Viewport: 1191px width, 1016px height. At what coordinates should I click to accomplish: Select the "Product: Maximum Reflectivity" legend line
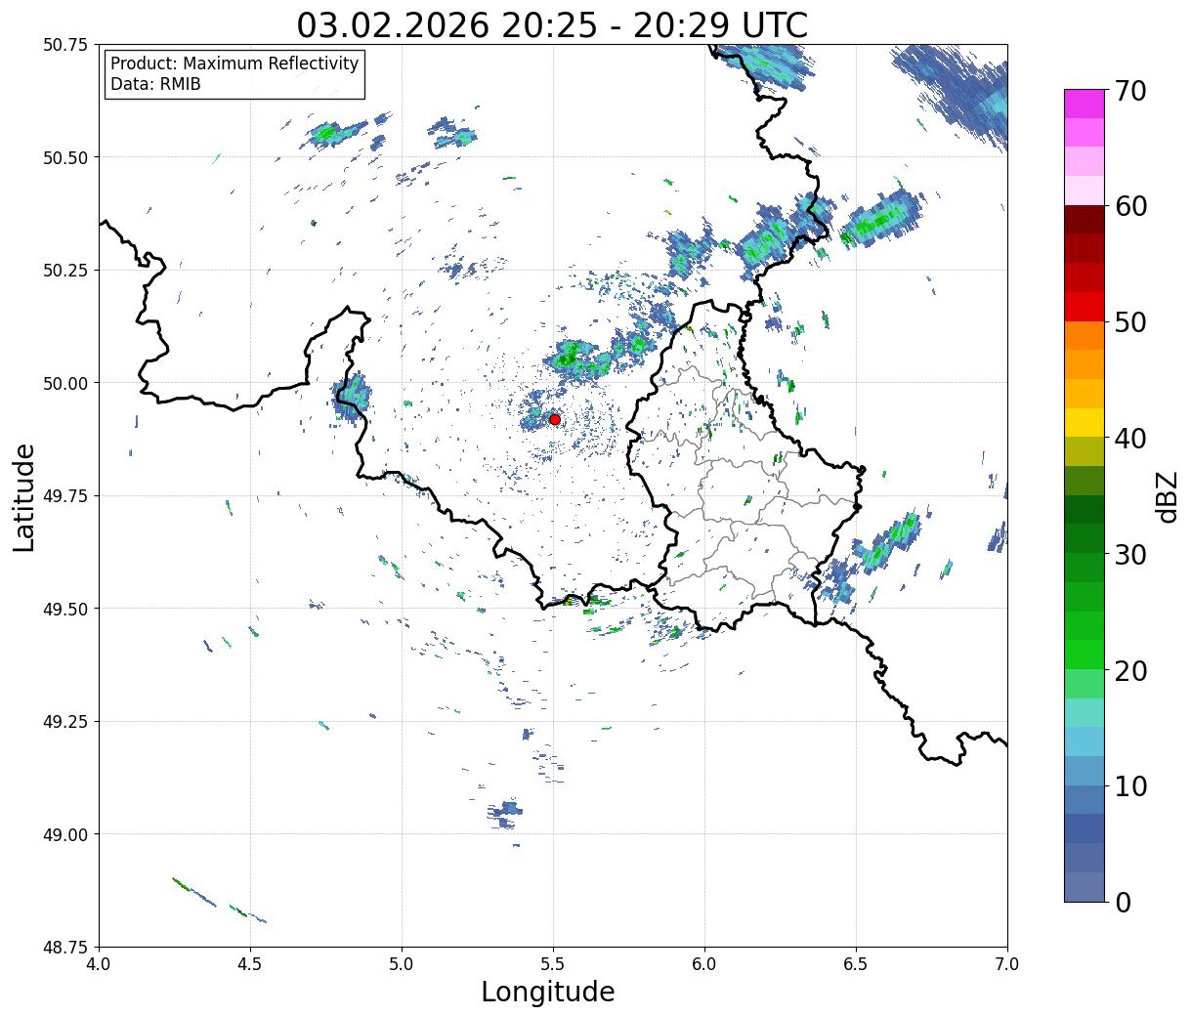pos(234,63)
